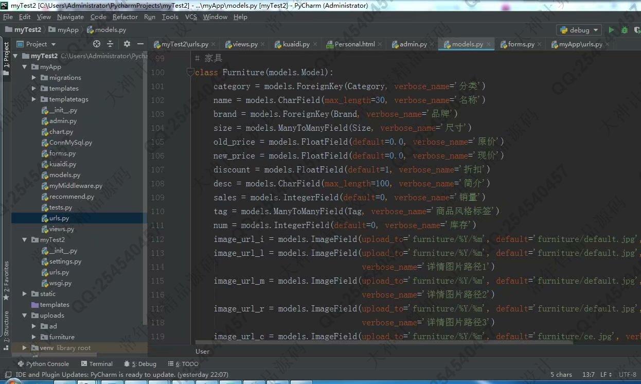
Task: Select ConnMySql.py in the project tree
Action: click(70, 143)
